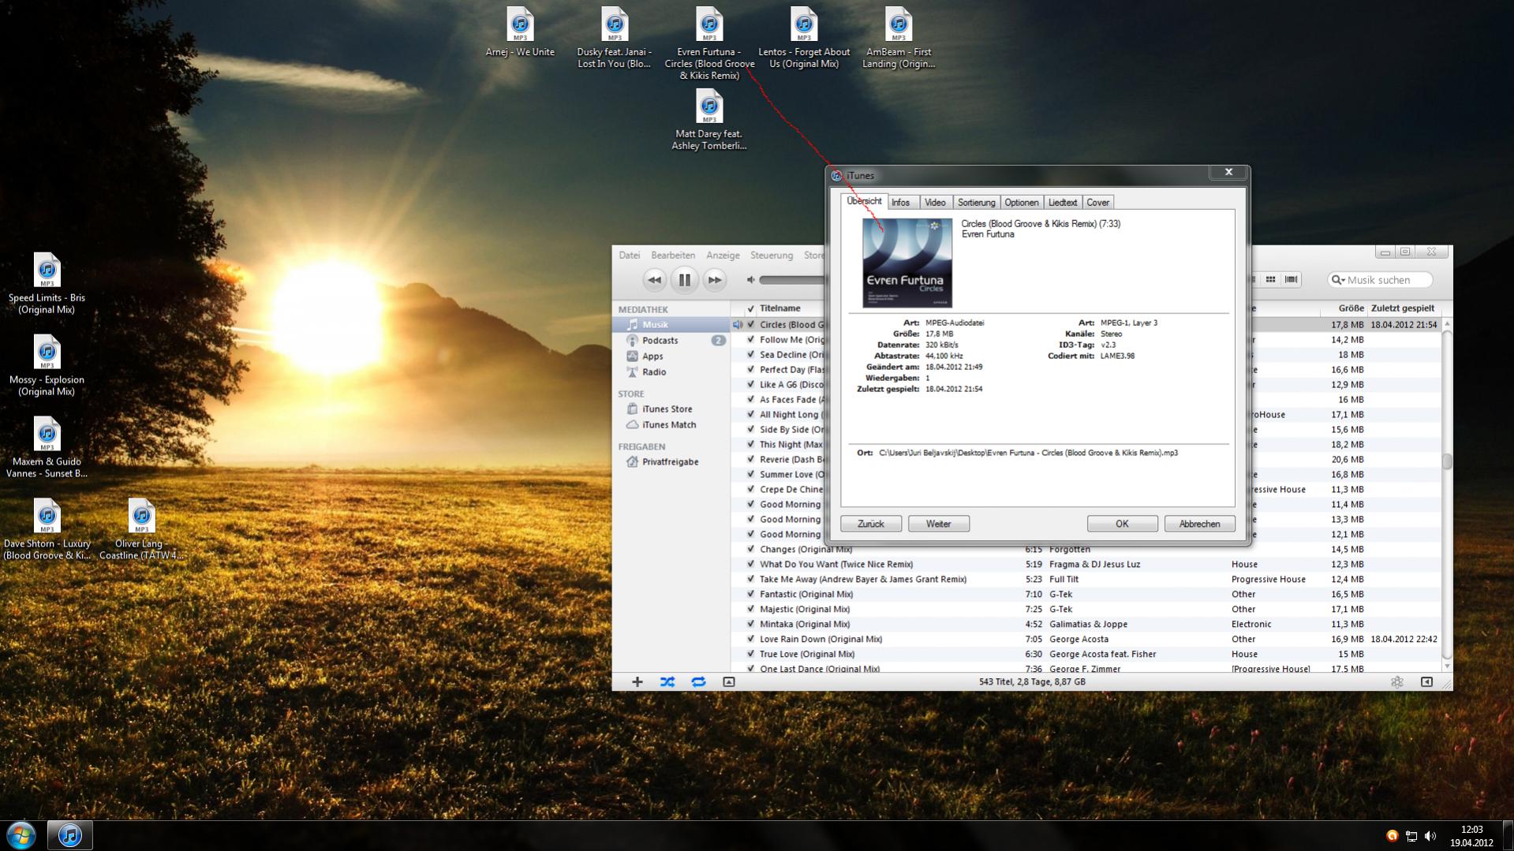Skip to the next track

point(714,280)
